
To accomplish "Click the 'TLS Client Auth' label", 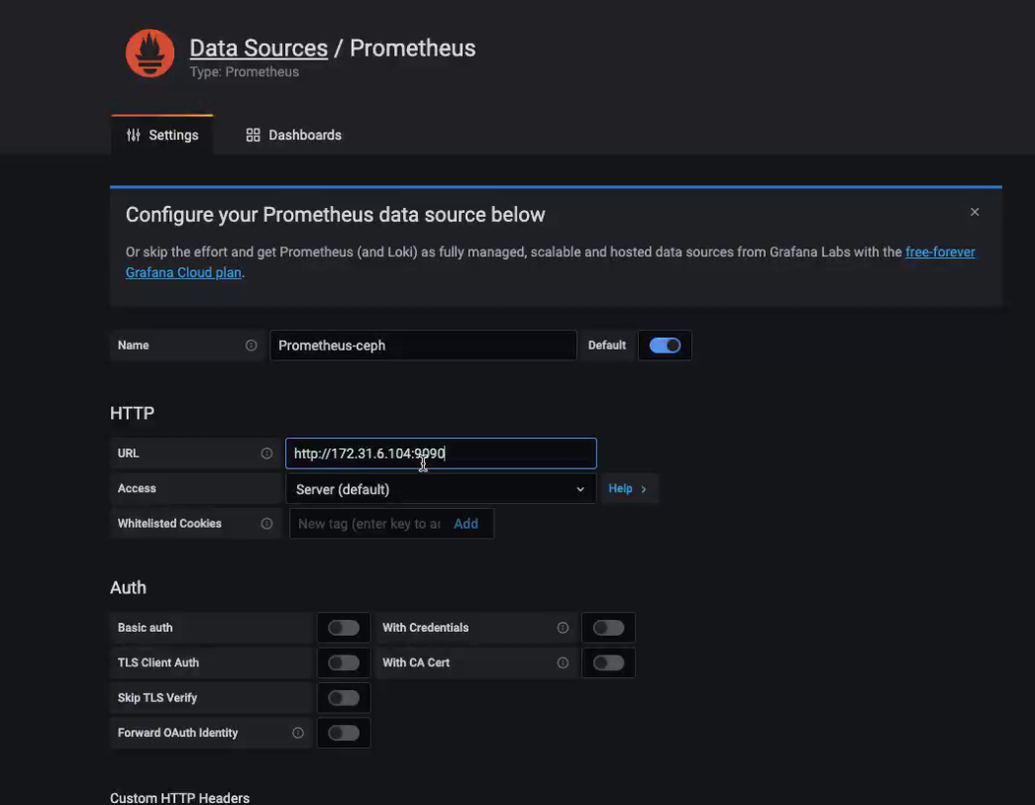I will 158,662.
